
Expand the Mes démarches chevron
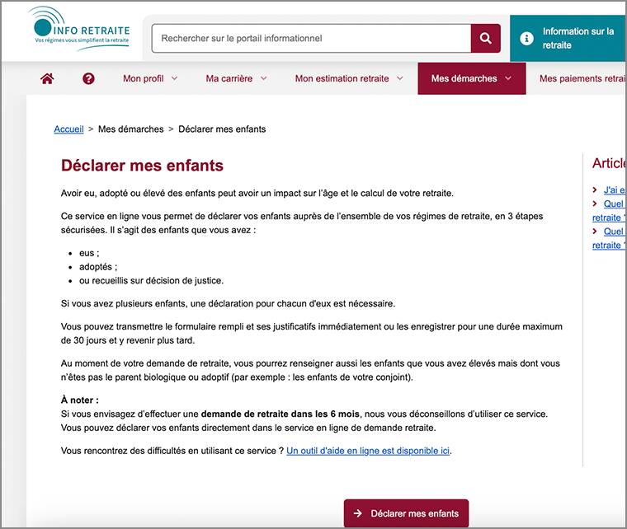(508, 78)
